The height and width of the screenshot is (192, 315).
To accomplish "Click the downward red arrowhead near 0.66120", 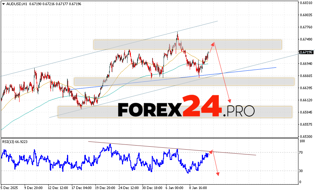I will coord(230,102).
